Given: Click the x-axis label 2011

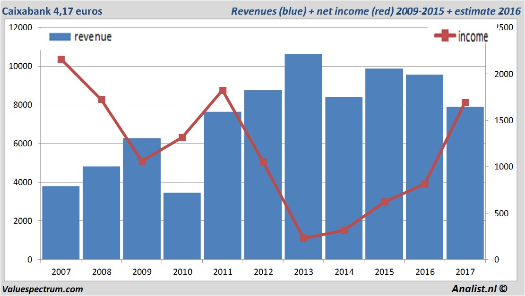Looking at the screenshot, I should coord(223,271).
